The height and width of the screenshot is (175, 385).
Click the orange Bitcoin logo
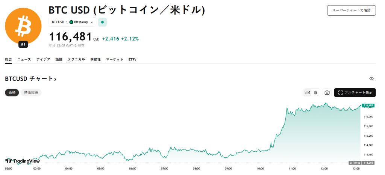[x=23, y=25]
